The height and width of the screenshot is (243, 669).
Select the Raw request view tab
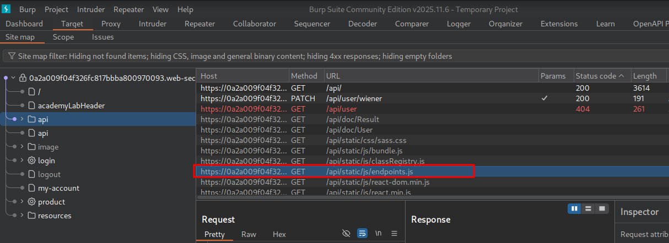coord(249,234)
